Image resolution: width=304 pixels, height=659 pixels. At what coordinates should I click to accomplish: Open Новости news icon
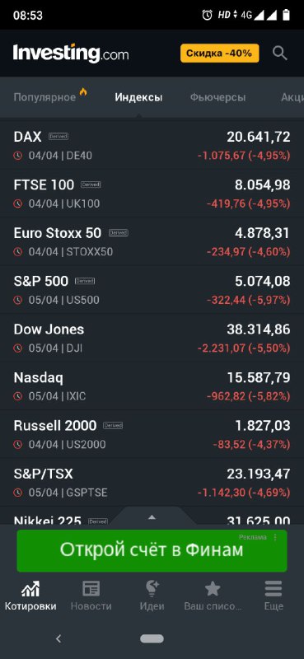pyautogui.click(x=91, y=589)
